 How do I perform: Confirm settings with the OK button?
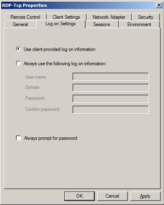click(x=79, y=196)
